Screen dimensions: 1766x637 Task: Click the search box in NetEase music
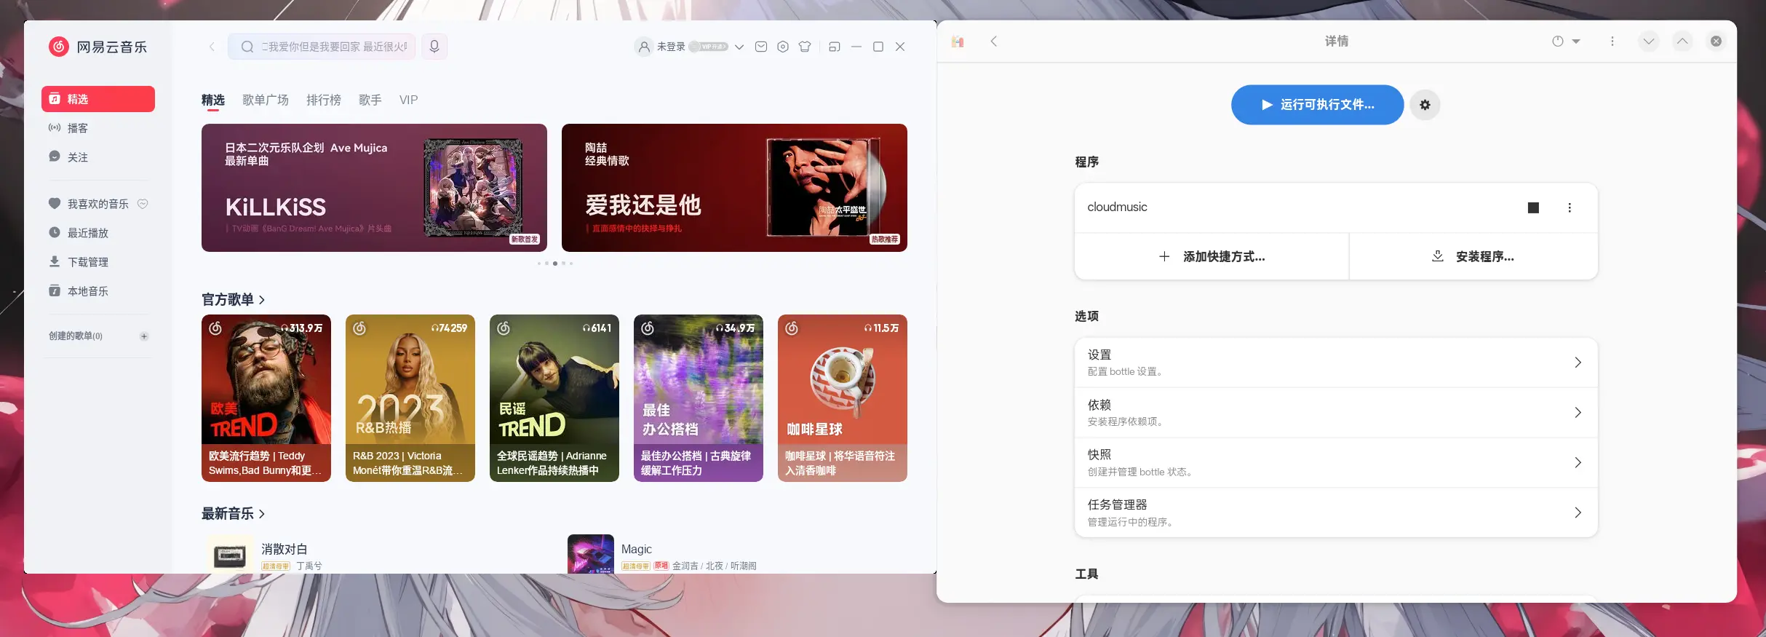point(322,47)
